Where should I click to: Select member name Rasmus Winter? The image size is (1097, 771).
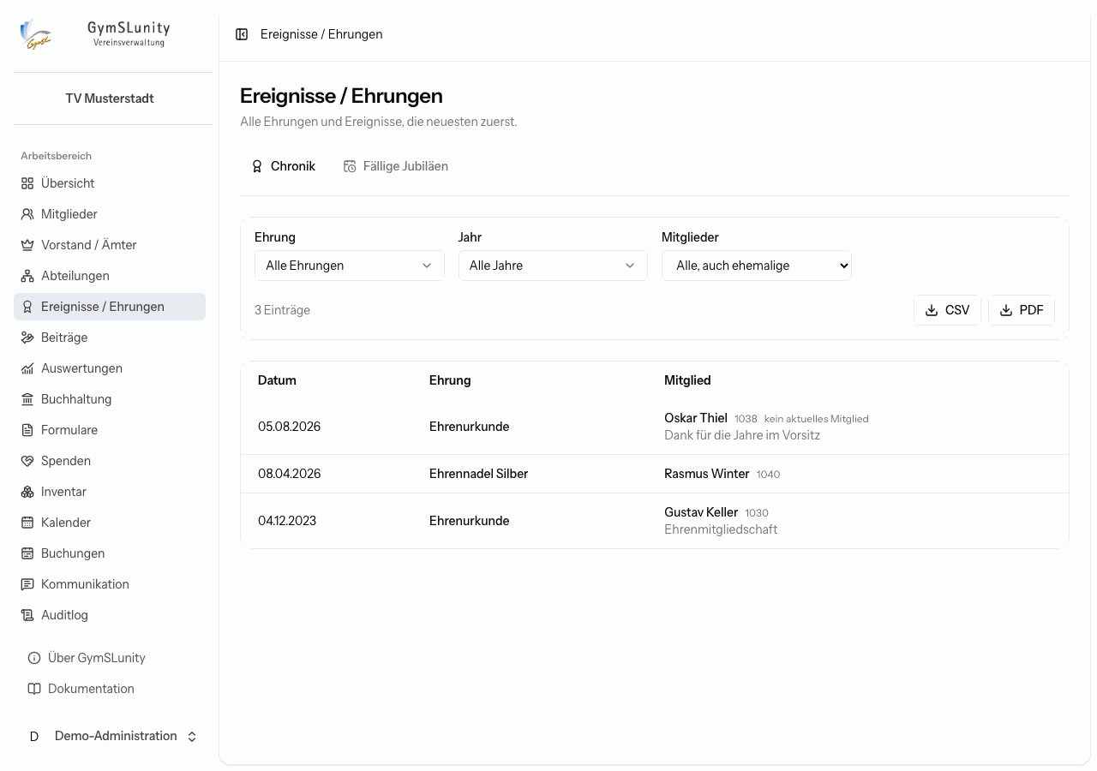pyautogui.click(x=707, y=474)
